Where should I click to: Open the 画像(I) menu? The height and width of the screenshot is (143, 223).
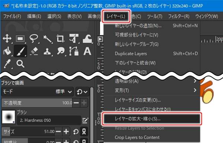pyautogui.click(x=94, y=16)
